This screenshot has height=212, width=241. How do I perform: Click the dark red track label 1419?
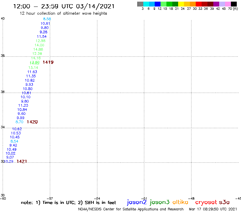click(x=48, y=62)
